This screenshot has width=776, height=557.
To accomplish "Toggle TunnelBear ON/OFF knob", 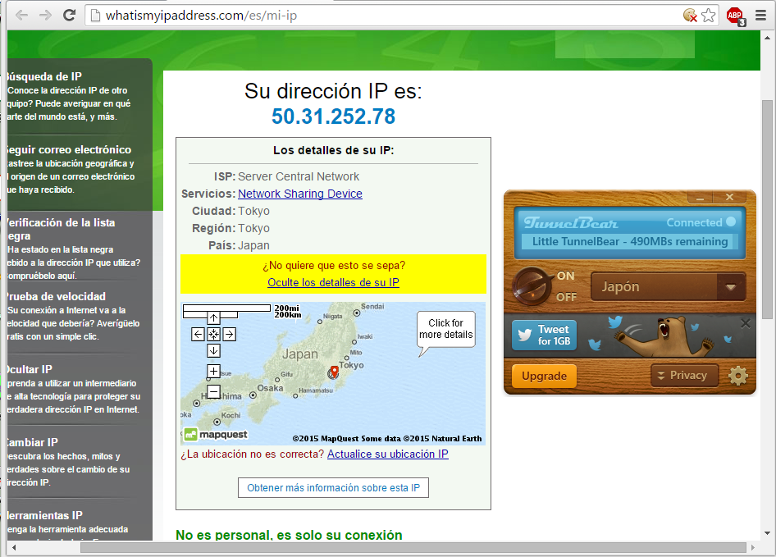I will point(532,286).
